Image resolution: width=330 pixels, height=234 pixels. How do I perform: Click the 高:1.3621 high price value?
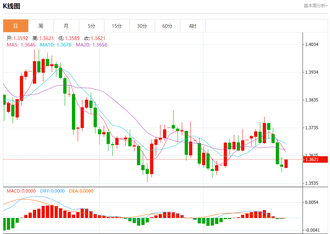(43, 38)
